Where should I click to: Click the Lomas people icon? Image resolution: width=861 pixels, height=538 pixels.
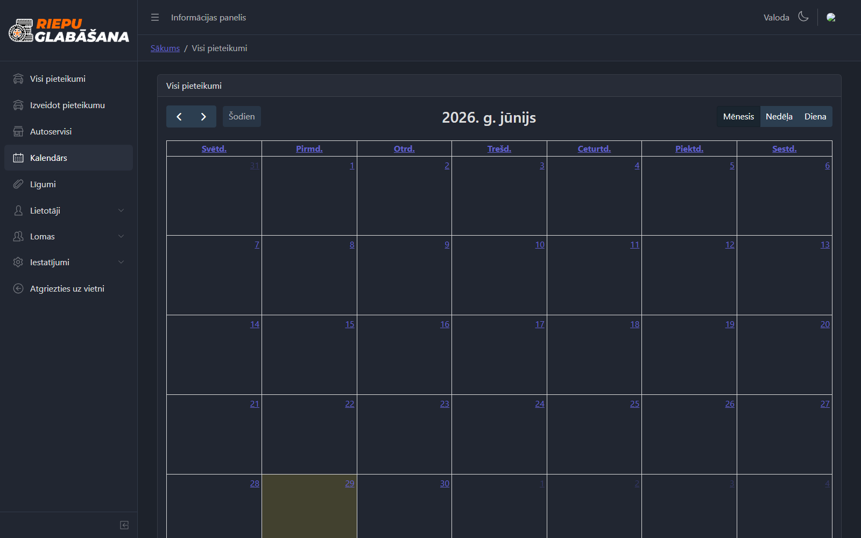click(18, 236)
